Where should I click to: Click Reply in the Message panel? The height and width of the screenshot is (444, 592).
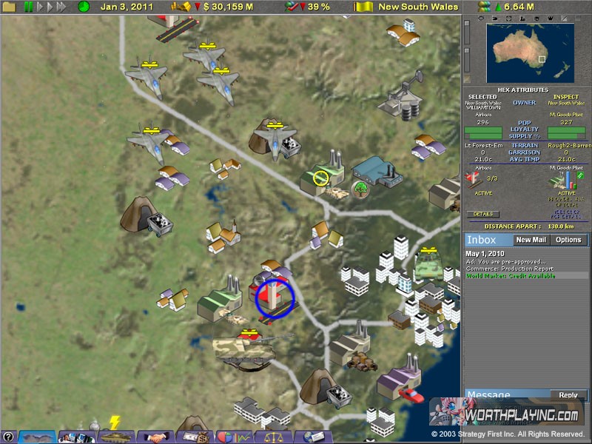[x=568, y=395]
